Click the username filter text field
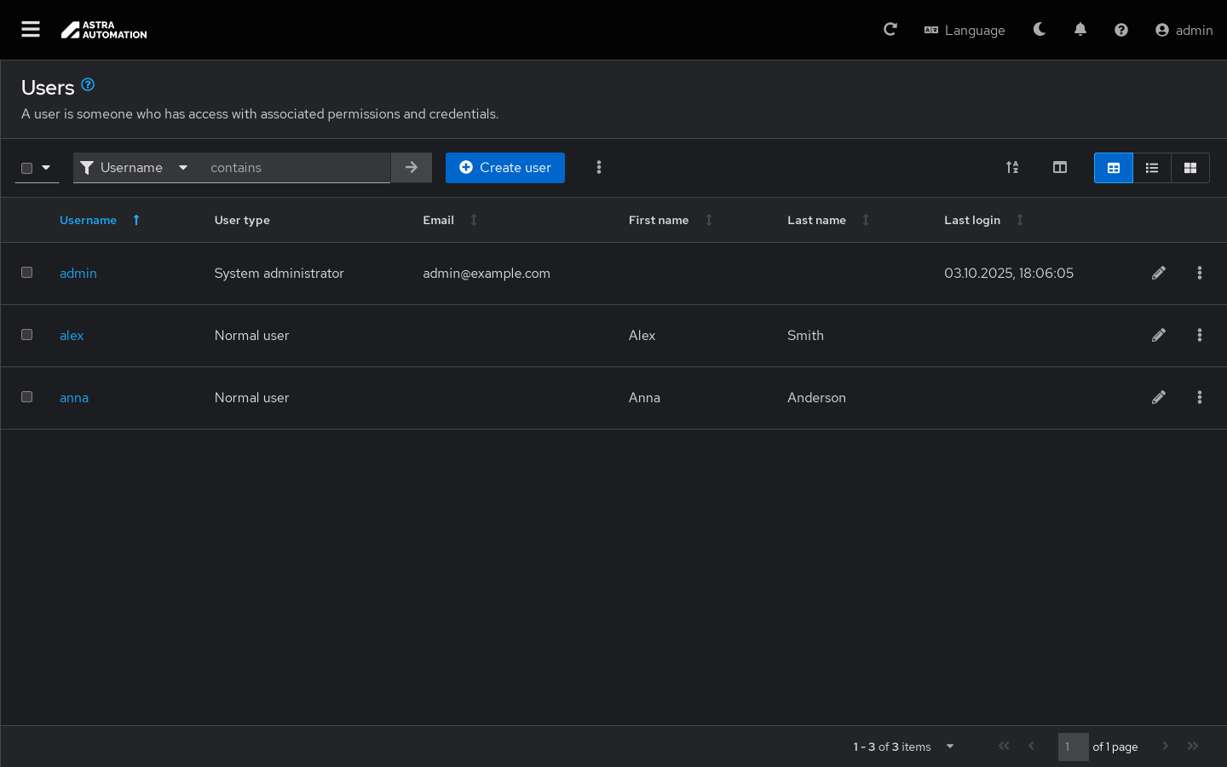Image resolution: width=1227 pixels, height=767 pixels. click(x=294, y=168)
